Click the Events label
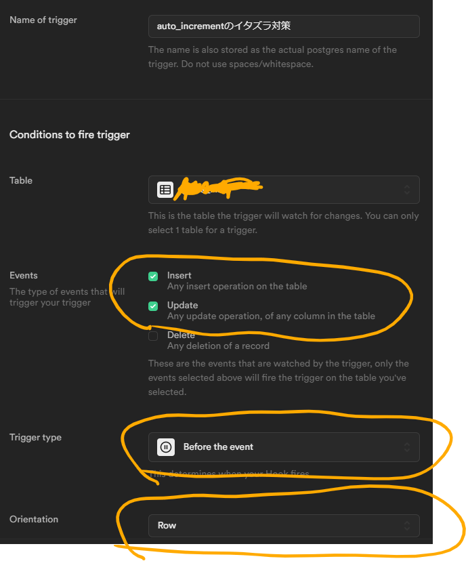This screenshot has height=561, width=468. click(x=24, y=275)
